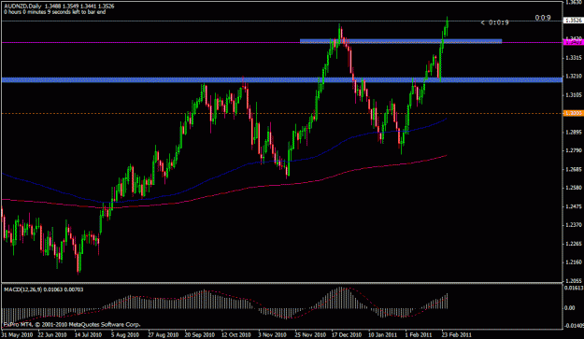Screen dimensions: 584x339
Task: Click the 31 May 2010 date label
Action: 18,334
